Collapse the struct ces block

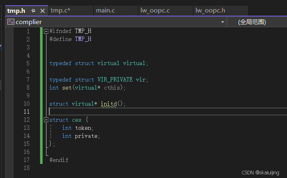[46, 120]
